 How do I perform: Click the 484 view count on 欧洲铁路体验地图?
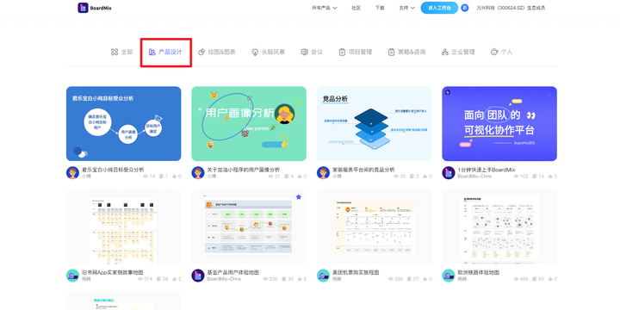[x=524, y=279]
